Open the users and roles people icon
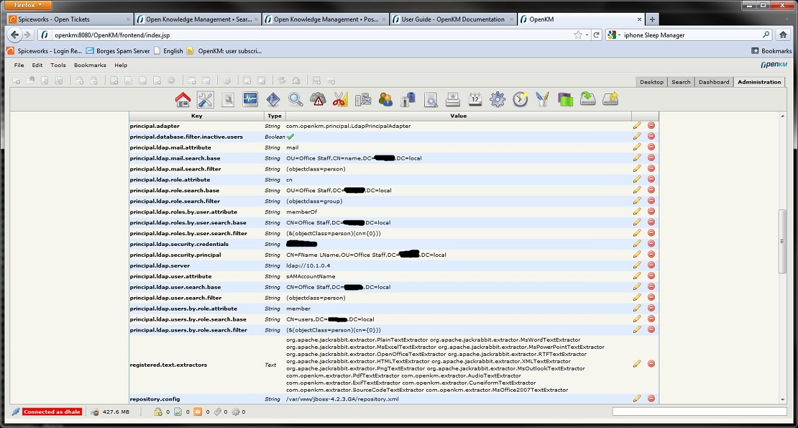This screenshot has width=798, height=428. [x=385, y=99]
